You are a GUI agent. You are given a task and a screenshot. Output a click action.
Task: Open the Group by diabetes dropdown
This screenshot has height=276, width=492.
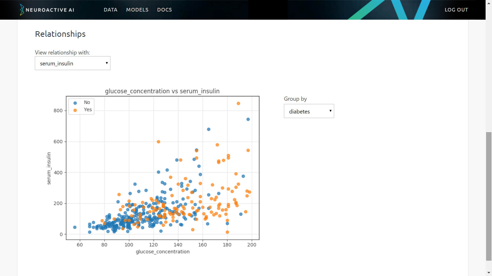[309, 111]
